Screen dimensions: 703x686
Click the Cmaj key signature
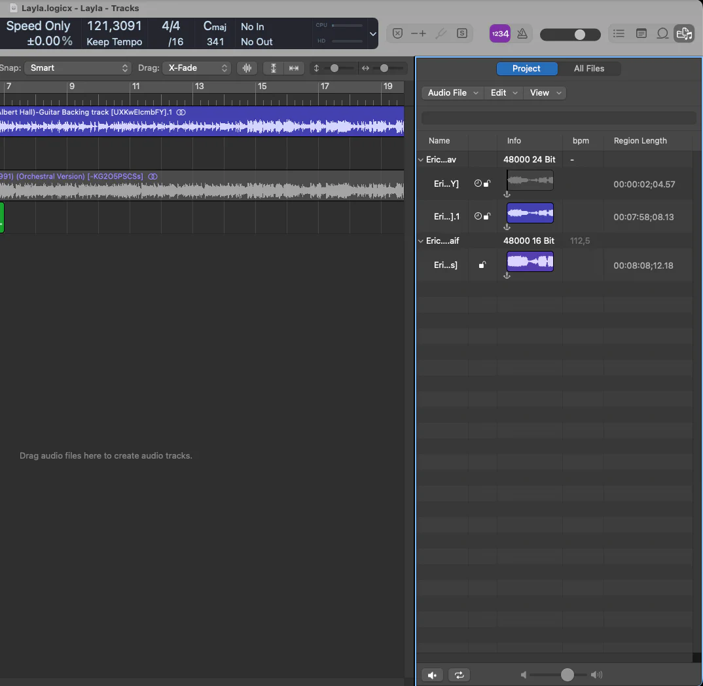tap(215, 26)
